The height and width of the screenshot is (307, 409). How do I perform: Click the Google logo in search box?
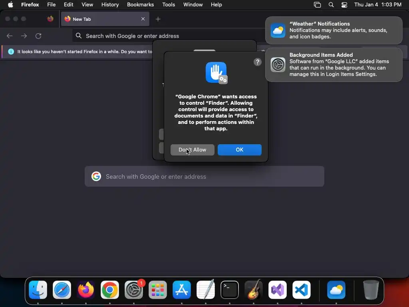coord(96,176)
